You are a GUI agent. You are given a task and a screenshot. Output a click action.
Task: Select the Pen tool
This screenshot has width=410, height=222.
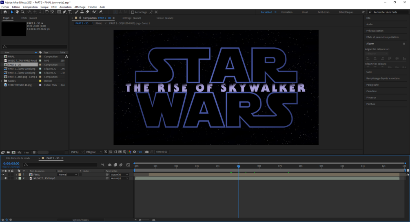coord(64,12)
